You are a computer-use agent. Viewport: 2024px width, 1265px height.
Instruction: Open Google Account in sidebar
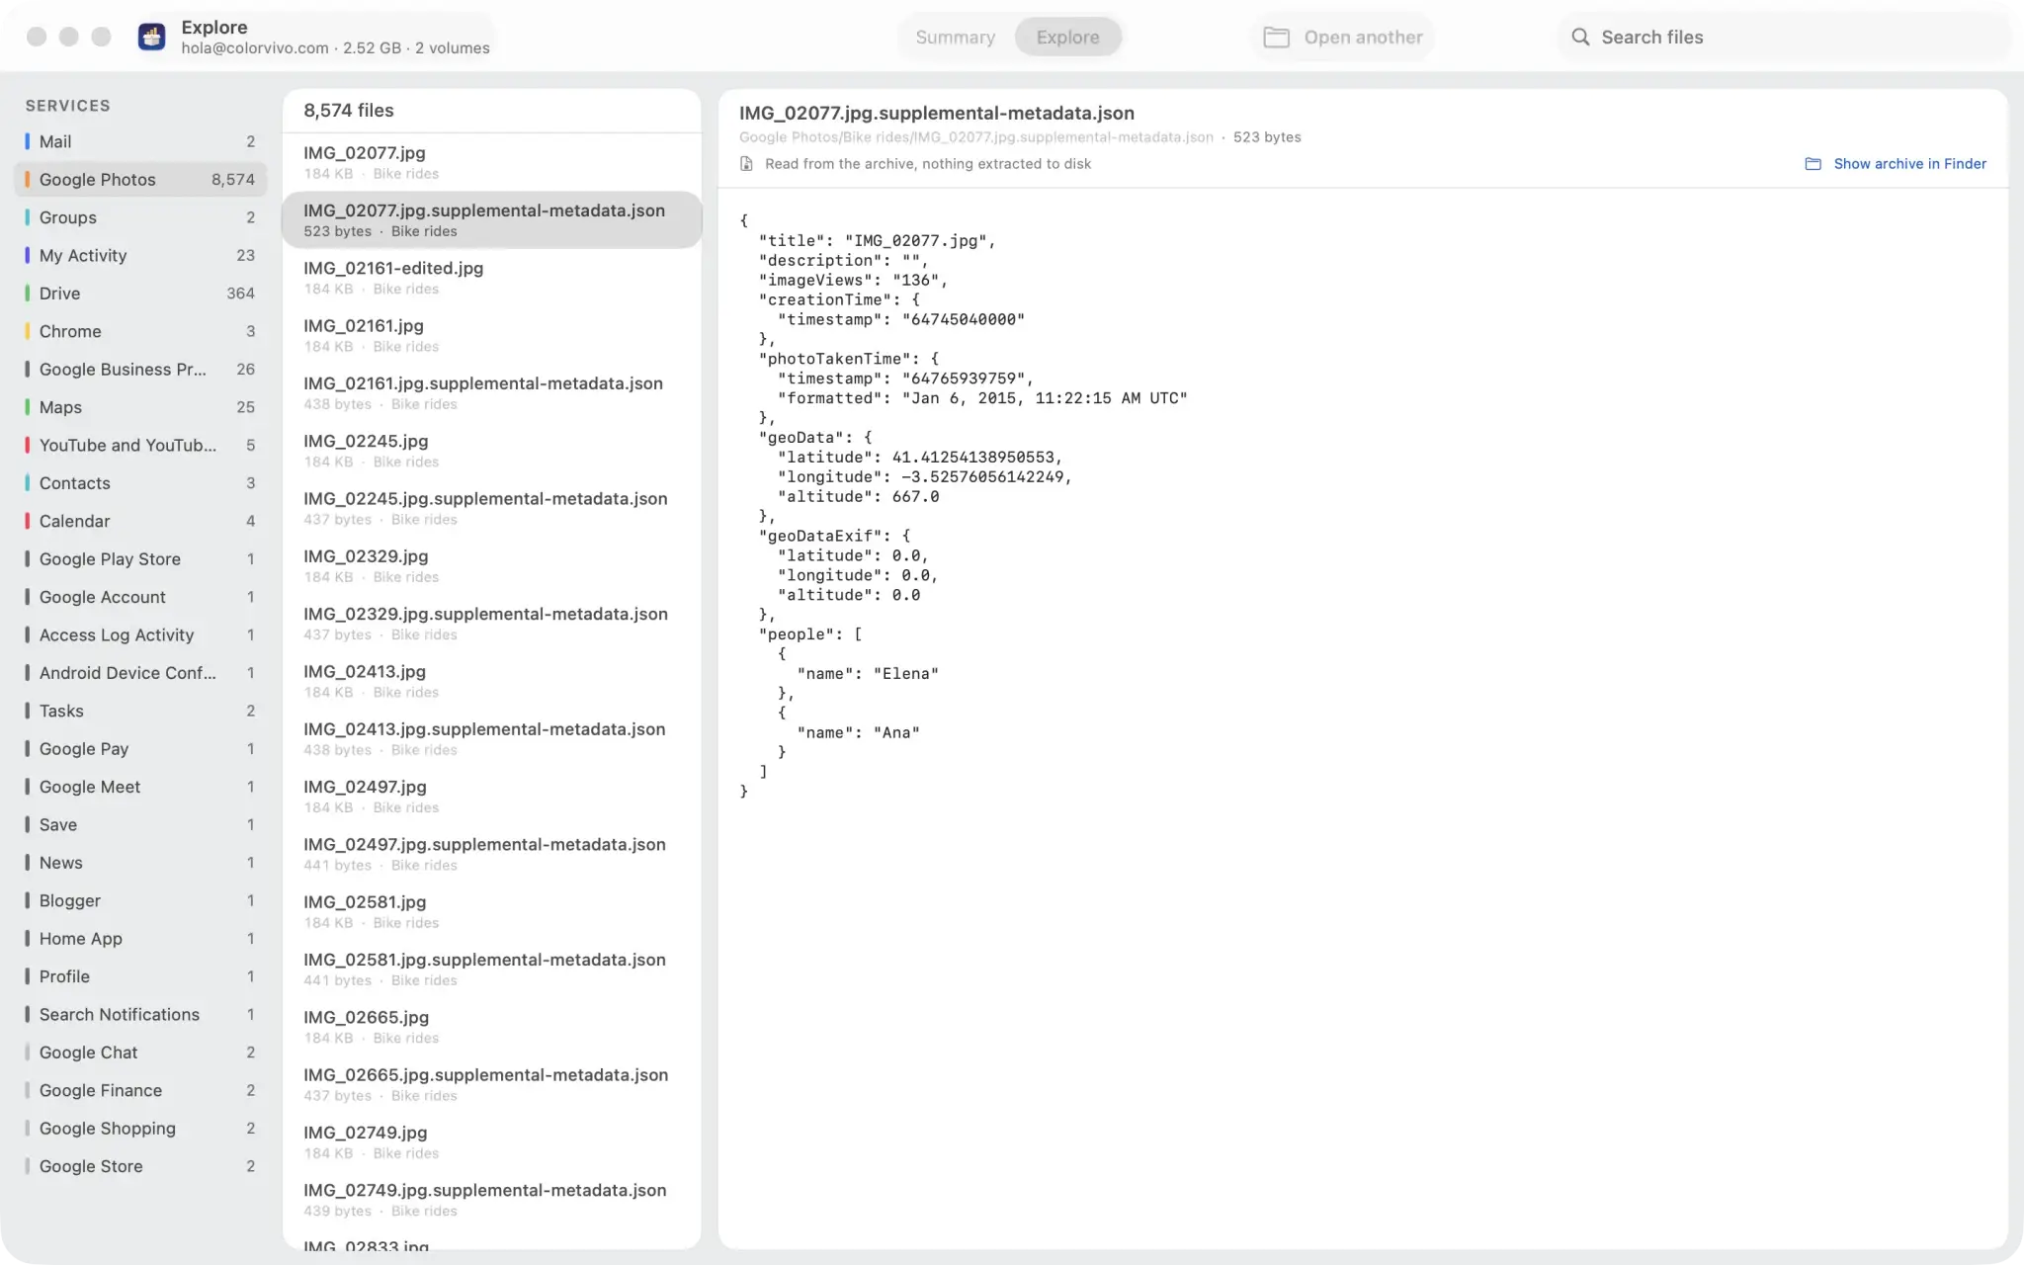(140, 597)
